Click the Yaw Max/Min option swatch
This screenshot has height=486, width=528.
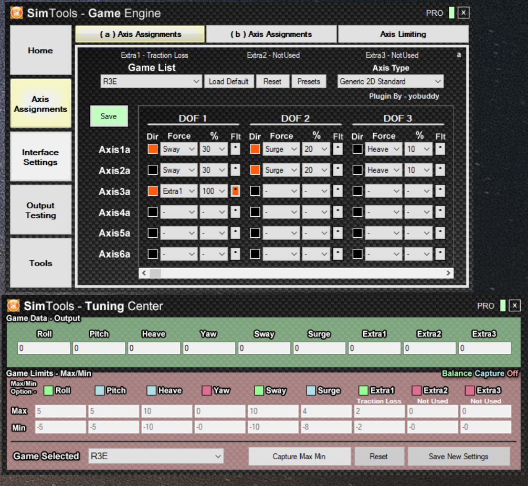[x=206, y=390]
